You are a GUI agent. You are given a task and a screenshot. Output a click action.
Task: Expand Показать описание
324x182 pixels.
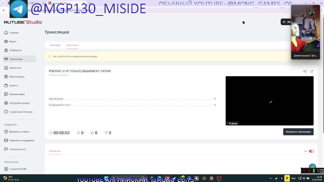(60, 75)
